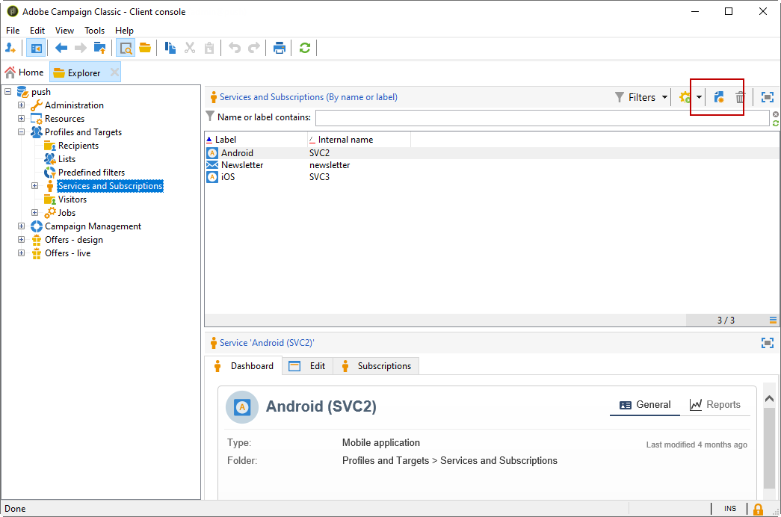
Task: Collapse the push root node
Action: tap(8, 92)
